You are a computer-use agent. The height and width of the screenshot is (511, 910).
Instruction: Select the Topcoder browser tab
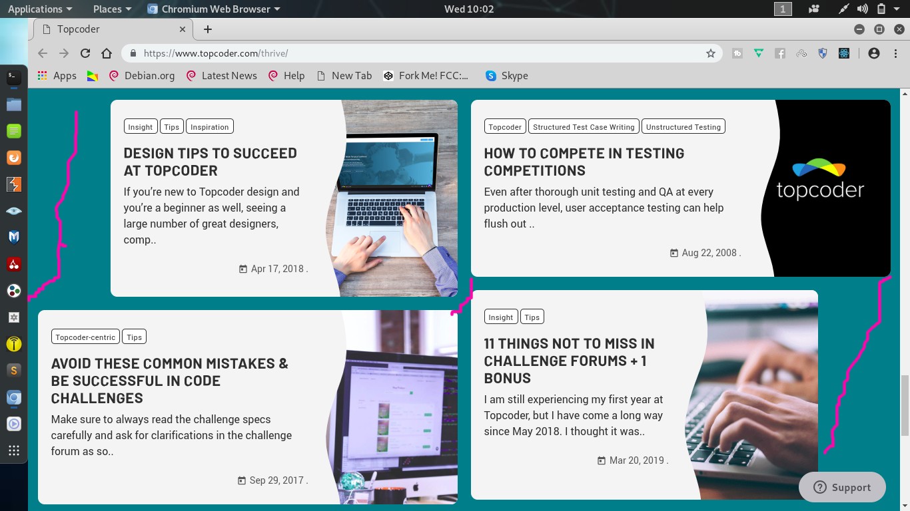pyautogui.click(x=113, y=29)
